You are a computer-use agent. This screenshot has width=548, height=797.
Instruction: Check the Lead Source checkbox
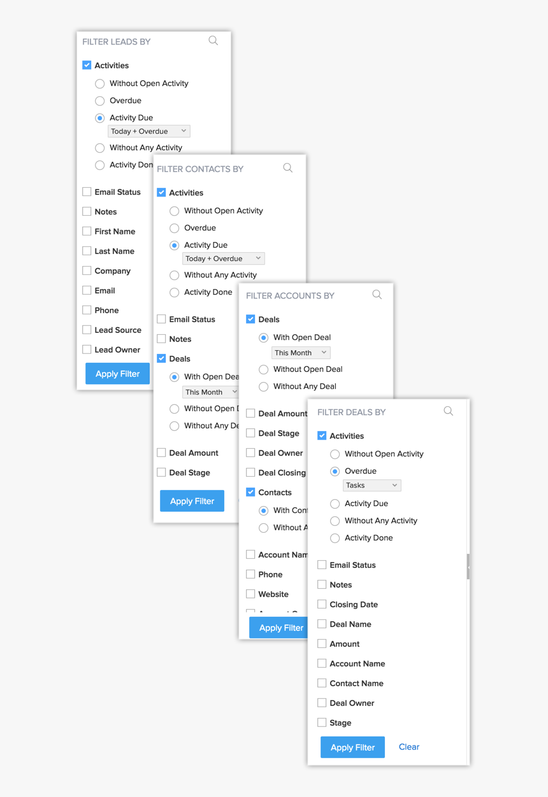coord(87,329)
